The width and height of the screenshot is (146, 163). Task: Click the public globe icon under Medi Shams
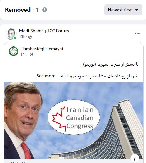tap(30, 37)
